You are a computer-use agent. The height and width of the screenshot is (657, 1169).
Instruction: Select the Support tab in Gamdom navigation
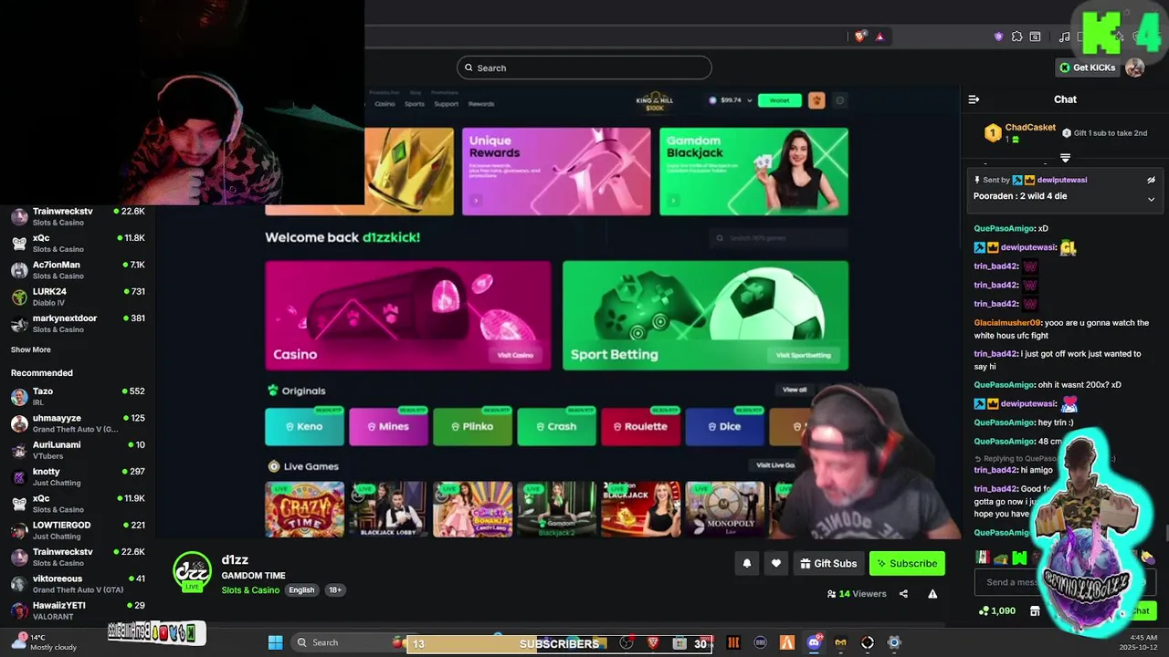446,104
